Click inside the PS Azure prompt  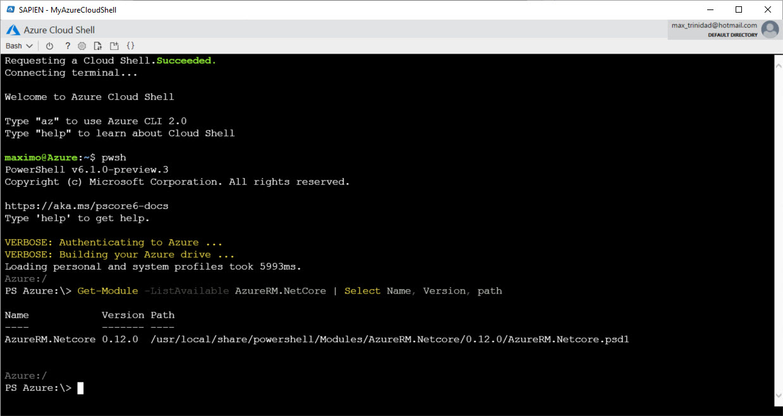coord(78,388)
